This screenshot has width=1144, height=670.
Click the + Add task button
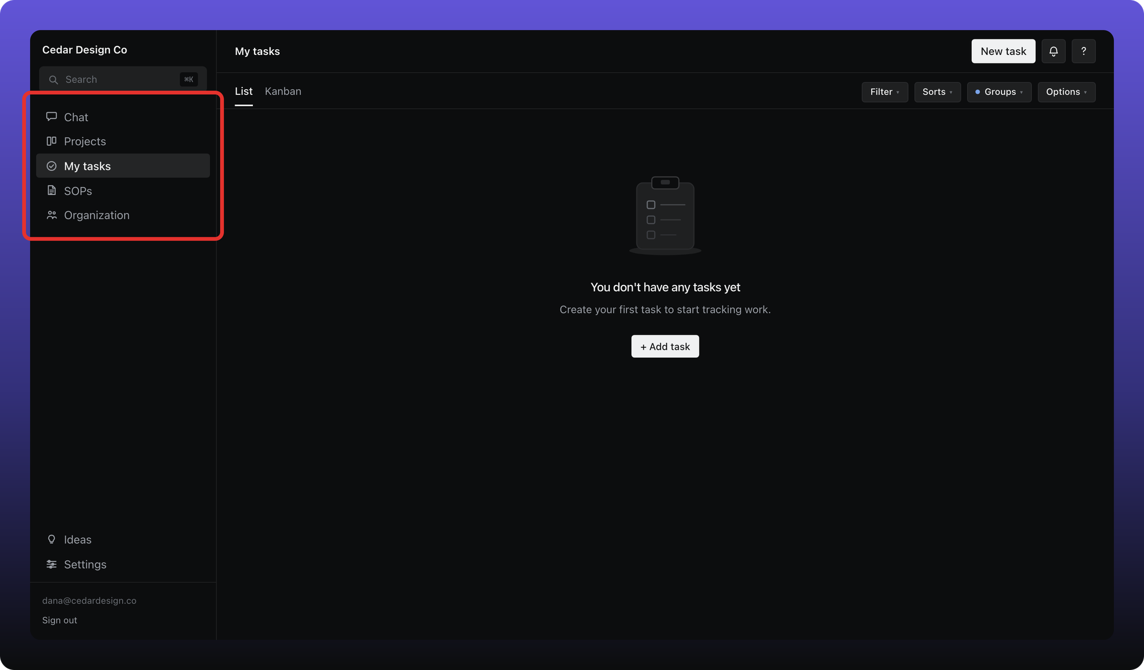665,346
